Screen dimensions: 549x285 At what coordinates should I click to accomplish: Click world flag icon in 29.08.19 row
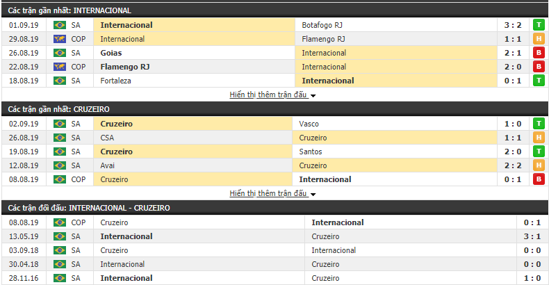(x=60, y=39)
